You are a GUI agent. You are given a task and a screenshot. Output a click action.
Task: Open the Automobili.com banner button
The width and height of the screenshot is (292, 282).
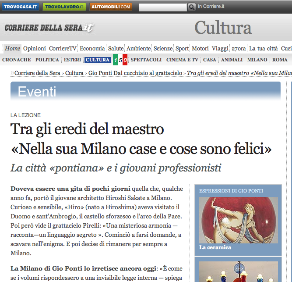coord(111,7)
